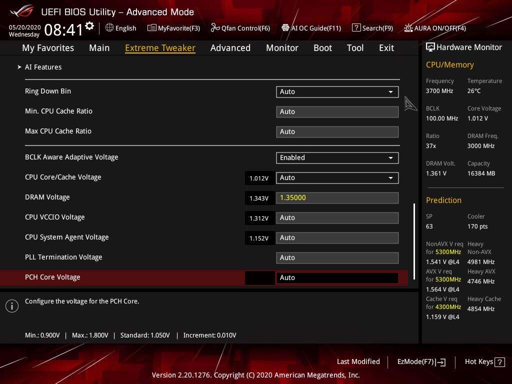The height and width of the screenshot is (384, 512).
Task: Click the info icon next to description
Action: (12, 305)
